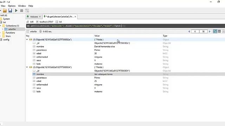Screen dimensions: 225x126
Task: Open file using the folder toolbar icon
Action: [5, 10]
